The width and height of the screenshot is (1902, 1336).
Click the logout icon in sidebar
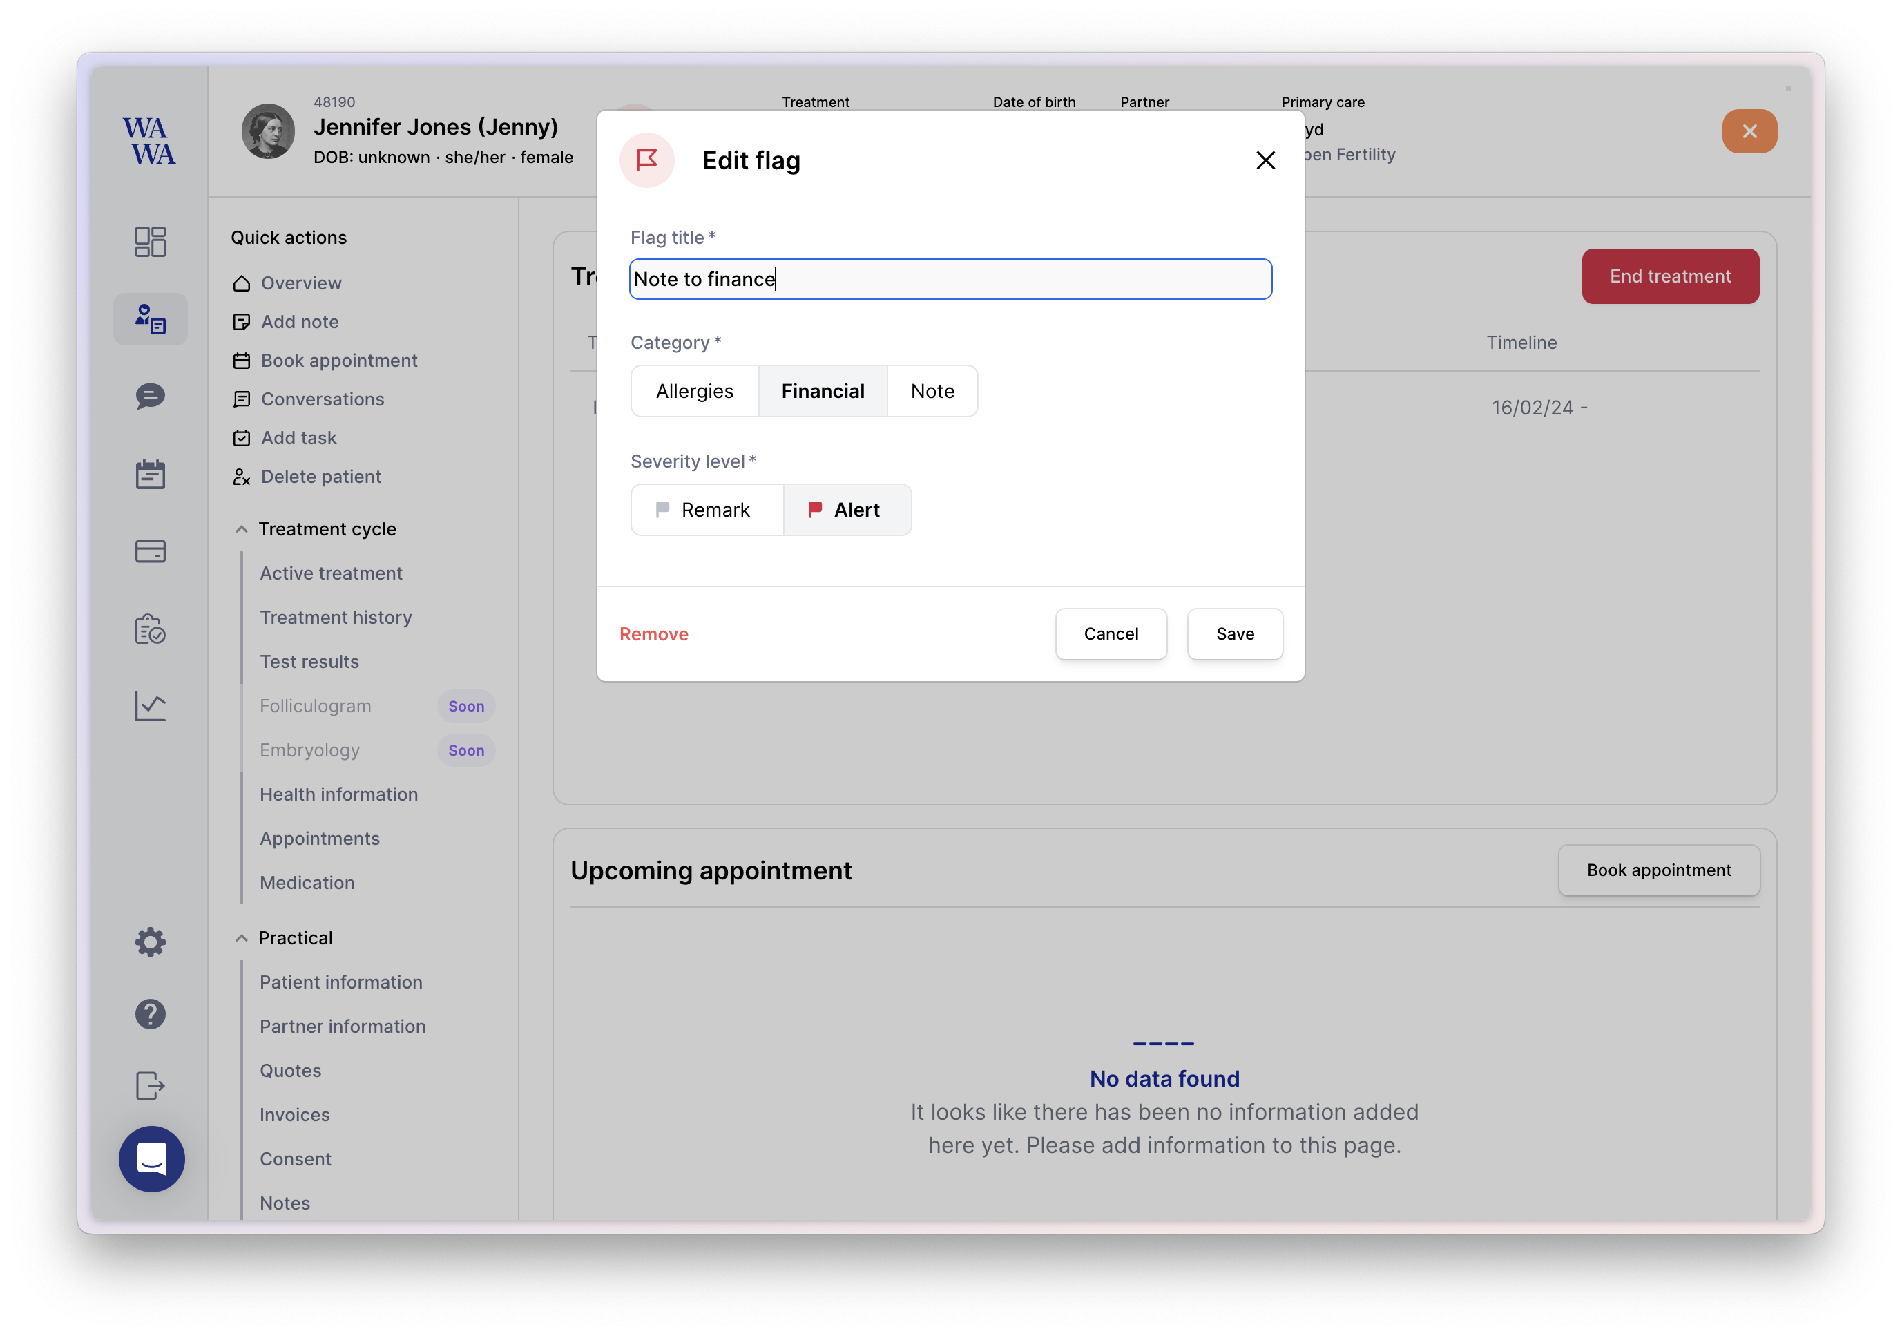coord(150,1086)
